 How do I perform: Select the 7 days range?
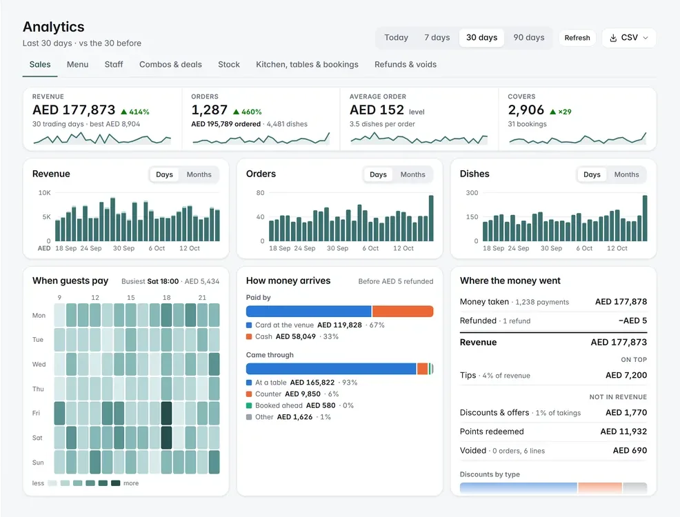(437, 38)
